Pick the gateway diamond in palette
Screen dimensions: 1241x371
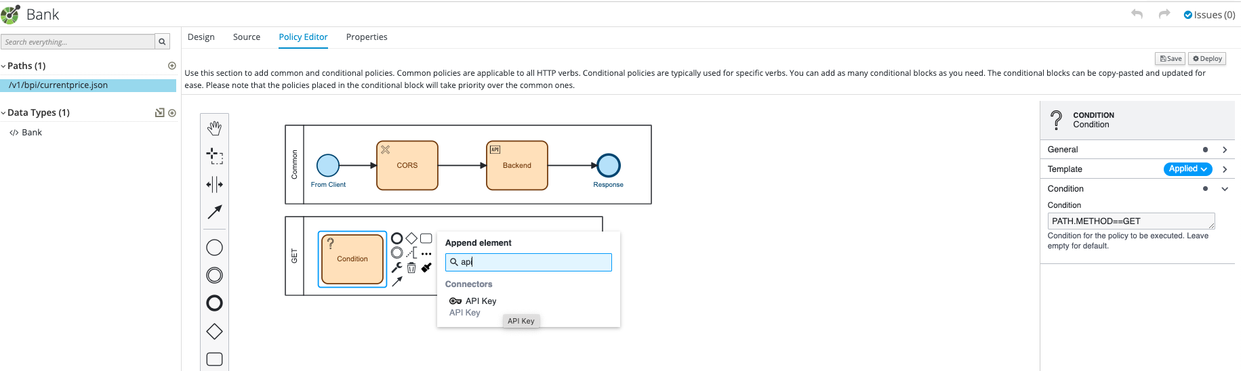click(x=214, y=332)
